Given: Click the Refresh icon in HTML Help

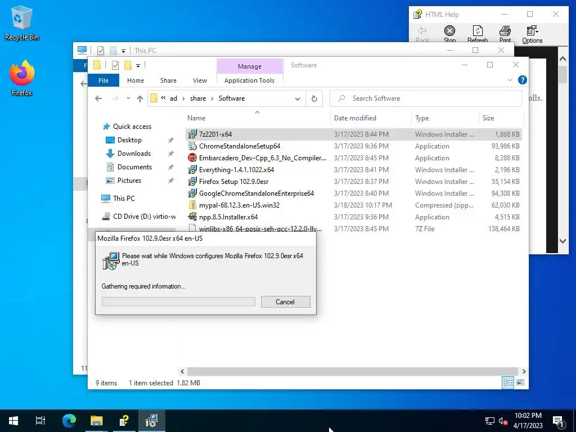Looking at the screenshot, I should pos(477,34).
